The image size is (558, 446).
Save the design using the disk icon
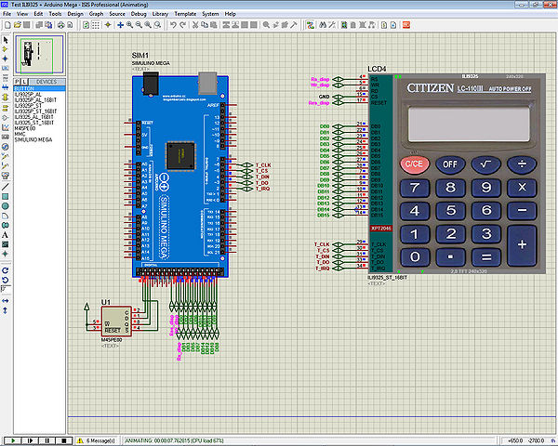[x=27, y=25]
